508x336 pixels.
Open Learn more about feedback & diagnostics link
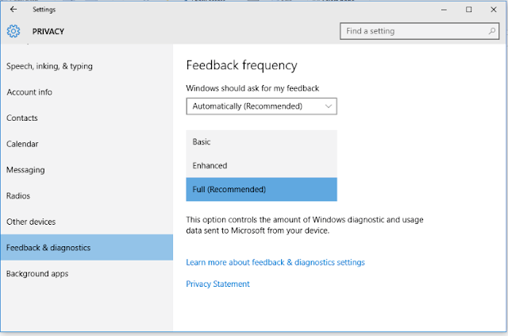point(275,262)
